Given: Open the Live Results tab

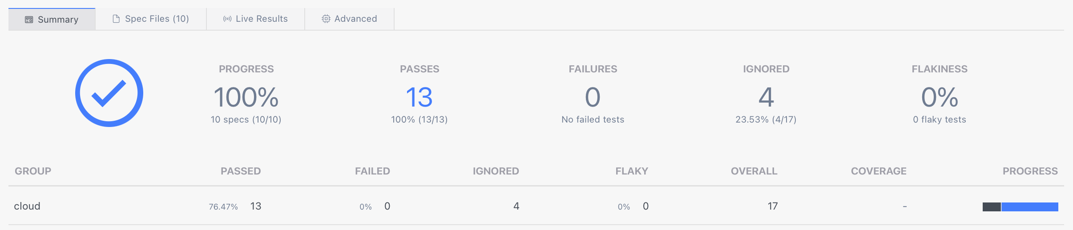Looking at the screenshot, I should (x=262, y=19).
